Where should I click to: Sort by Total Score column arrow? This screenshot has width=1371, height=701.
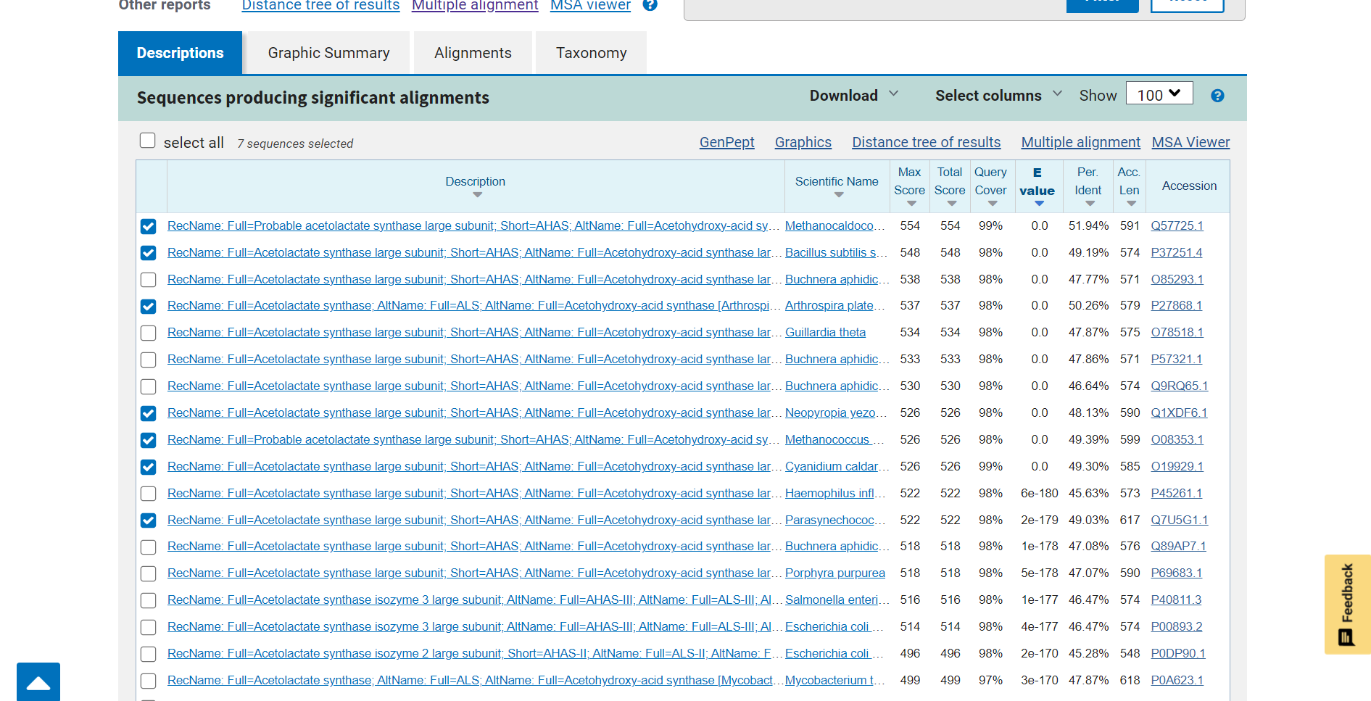click(x=951, y=204)
